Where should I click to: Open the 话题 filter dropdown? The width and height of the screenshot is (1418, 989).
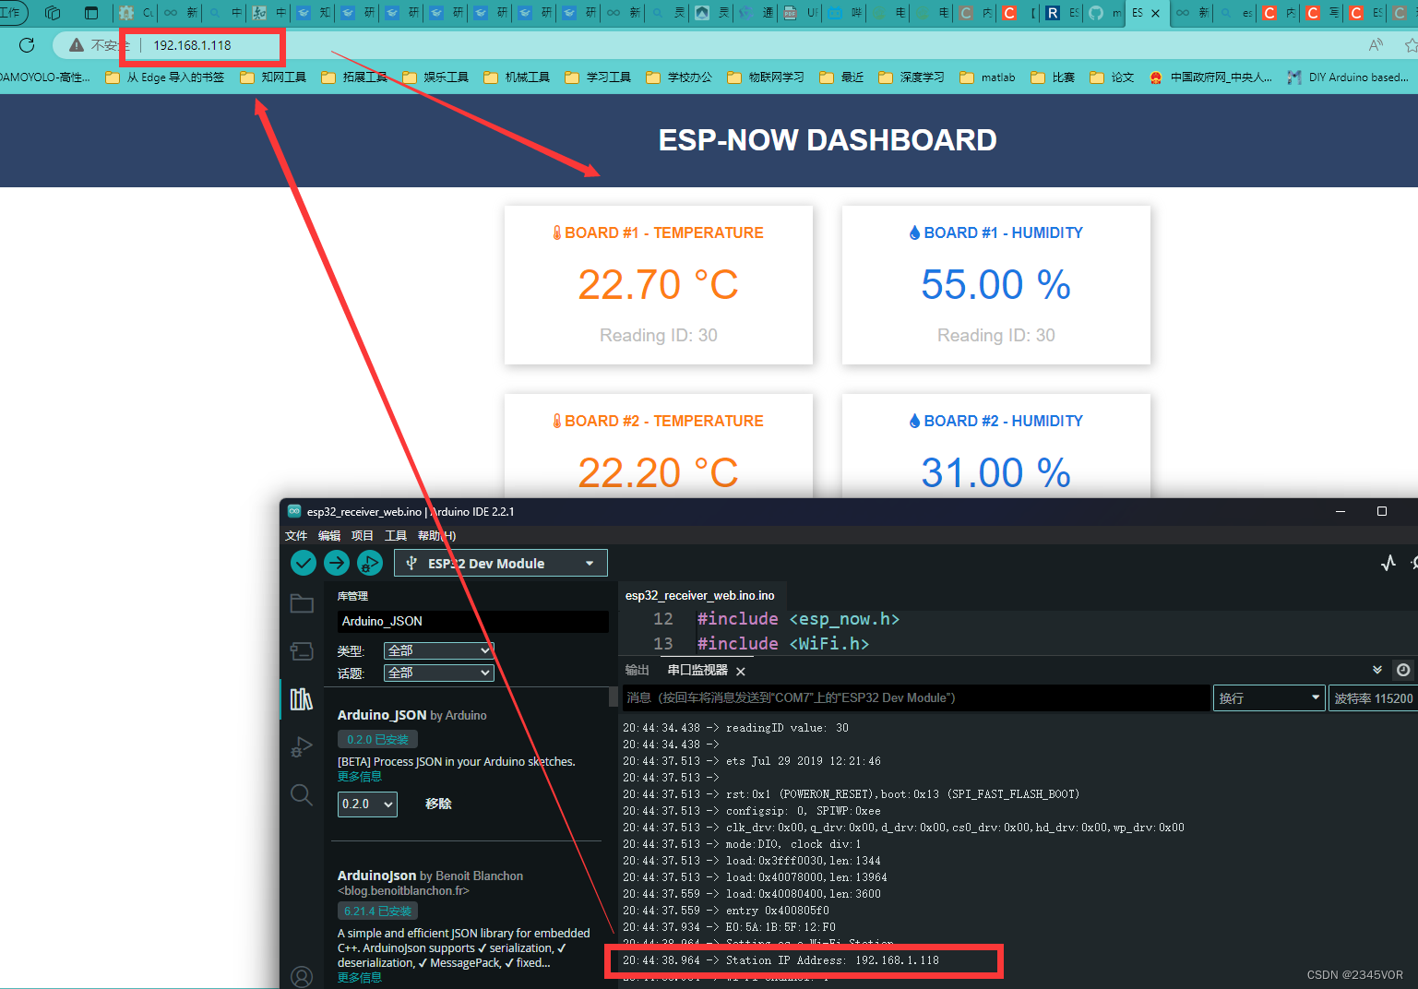pos(439,673)
